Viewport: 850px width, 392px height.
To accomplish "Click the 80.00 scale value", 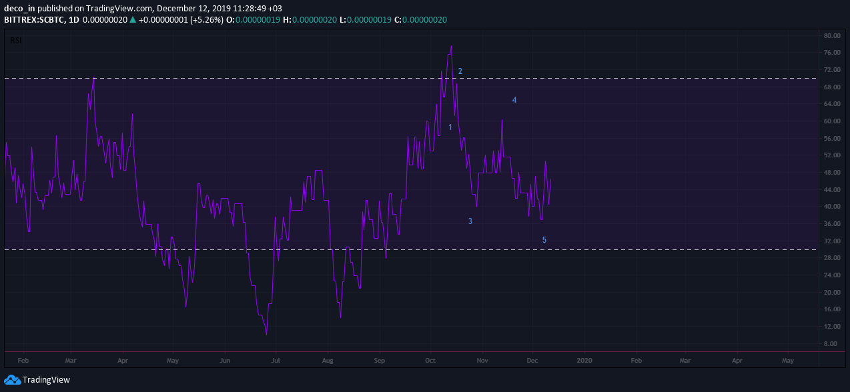I will [x=831, y=35].
